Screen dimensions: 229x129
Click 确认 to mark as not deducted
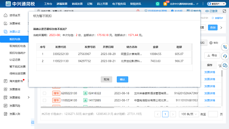coord(122,79)
